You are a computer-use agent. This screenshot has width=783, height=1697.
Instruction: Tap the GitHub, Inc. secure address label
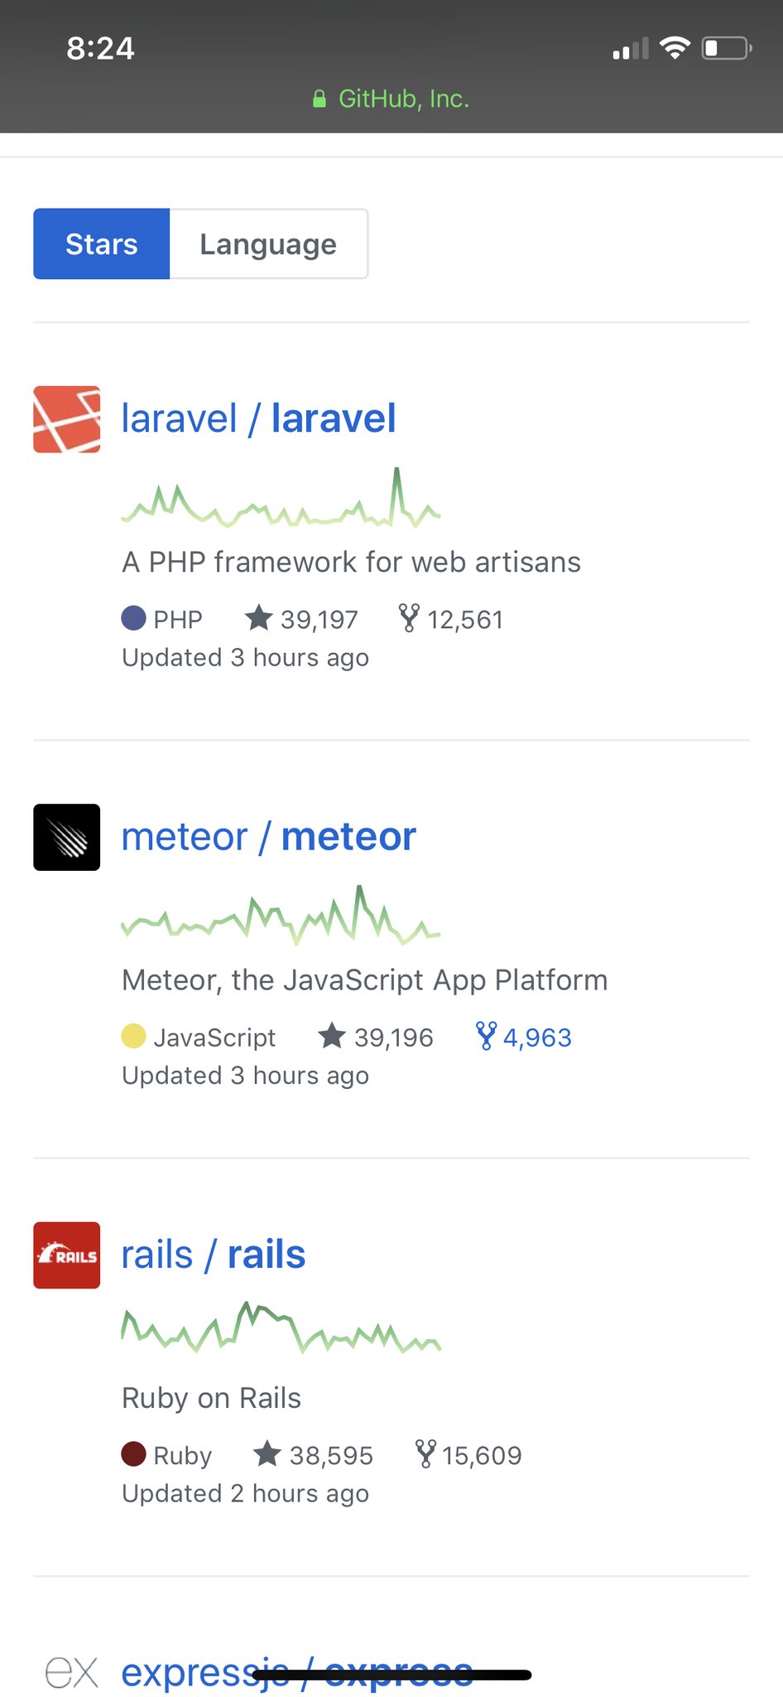[x=391, y=99]
